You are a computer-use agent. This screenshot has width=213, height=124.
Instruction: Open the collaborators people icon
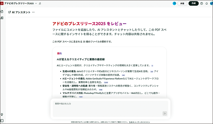[x=40, y=3]
